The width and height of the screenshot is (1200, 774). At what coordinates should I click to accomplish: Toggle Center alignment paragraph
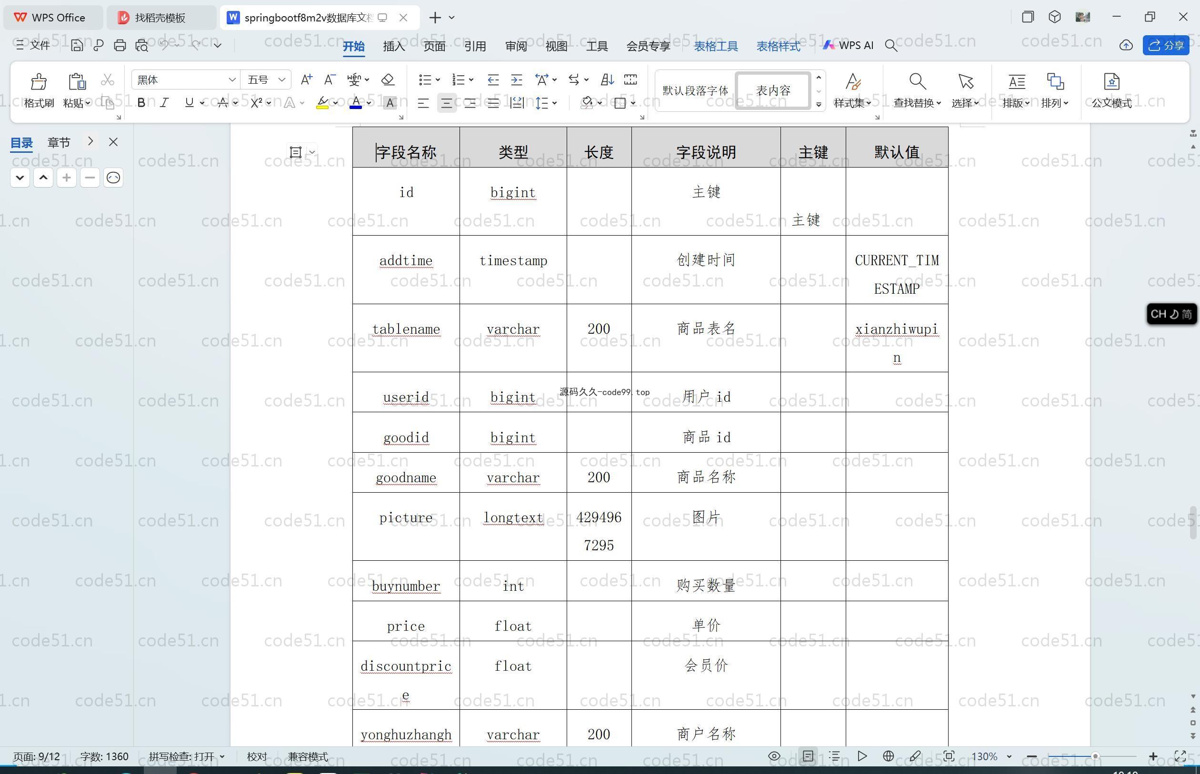446,103
